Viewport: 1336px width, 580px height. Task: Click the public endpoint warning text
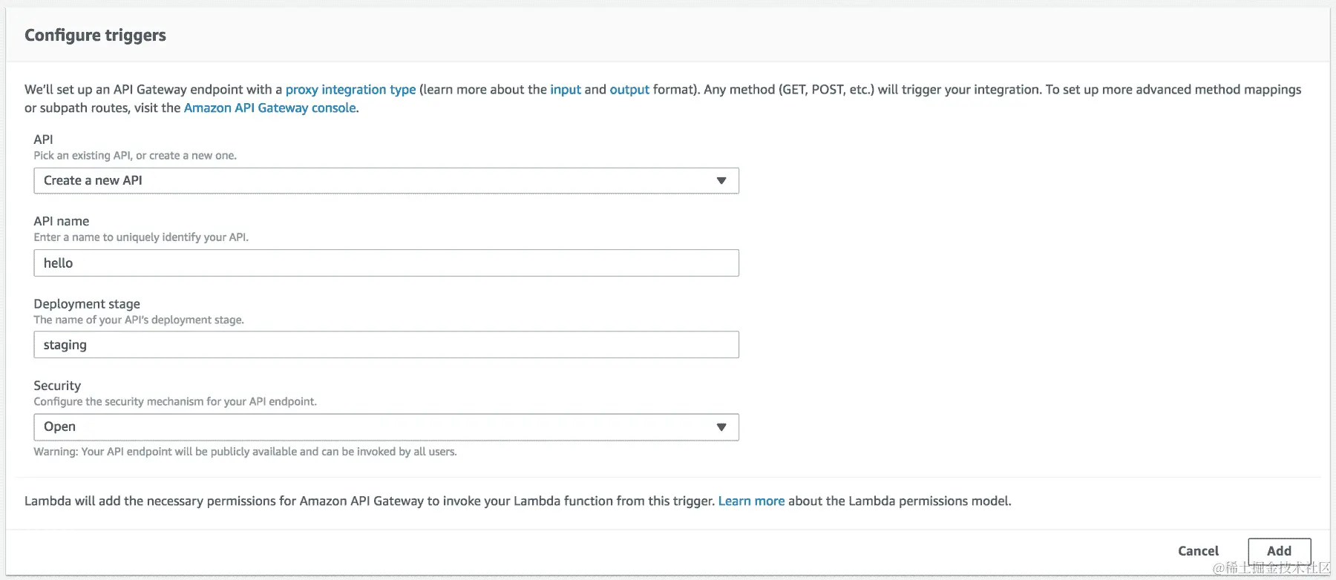245,452
